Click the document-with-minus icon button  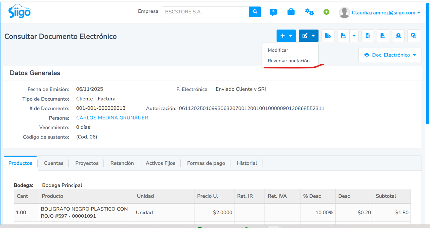[328, 36]
